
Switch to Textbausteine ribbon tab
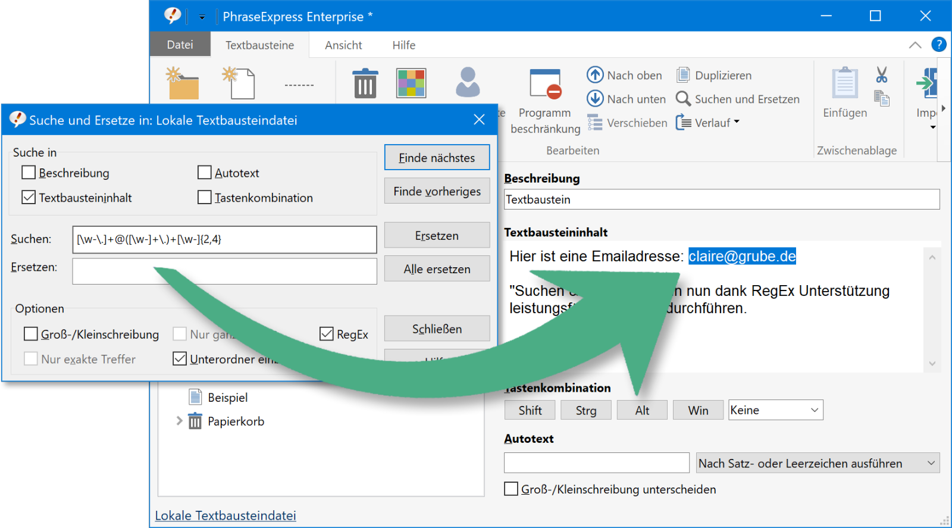tap(260, 45)
